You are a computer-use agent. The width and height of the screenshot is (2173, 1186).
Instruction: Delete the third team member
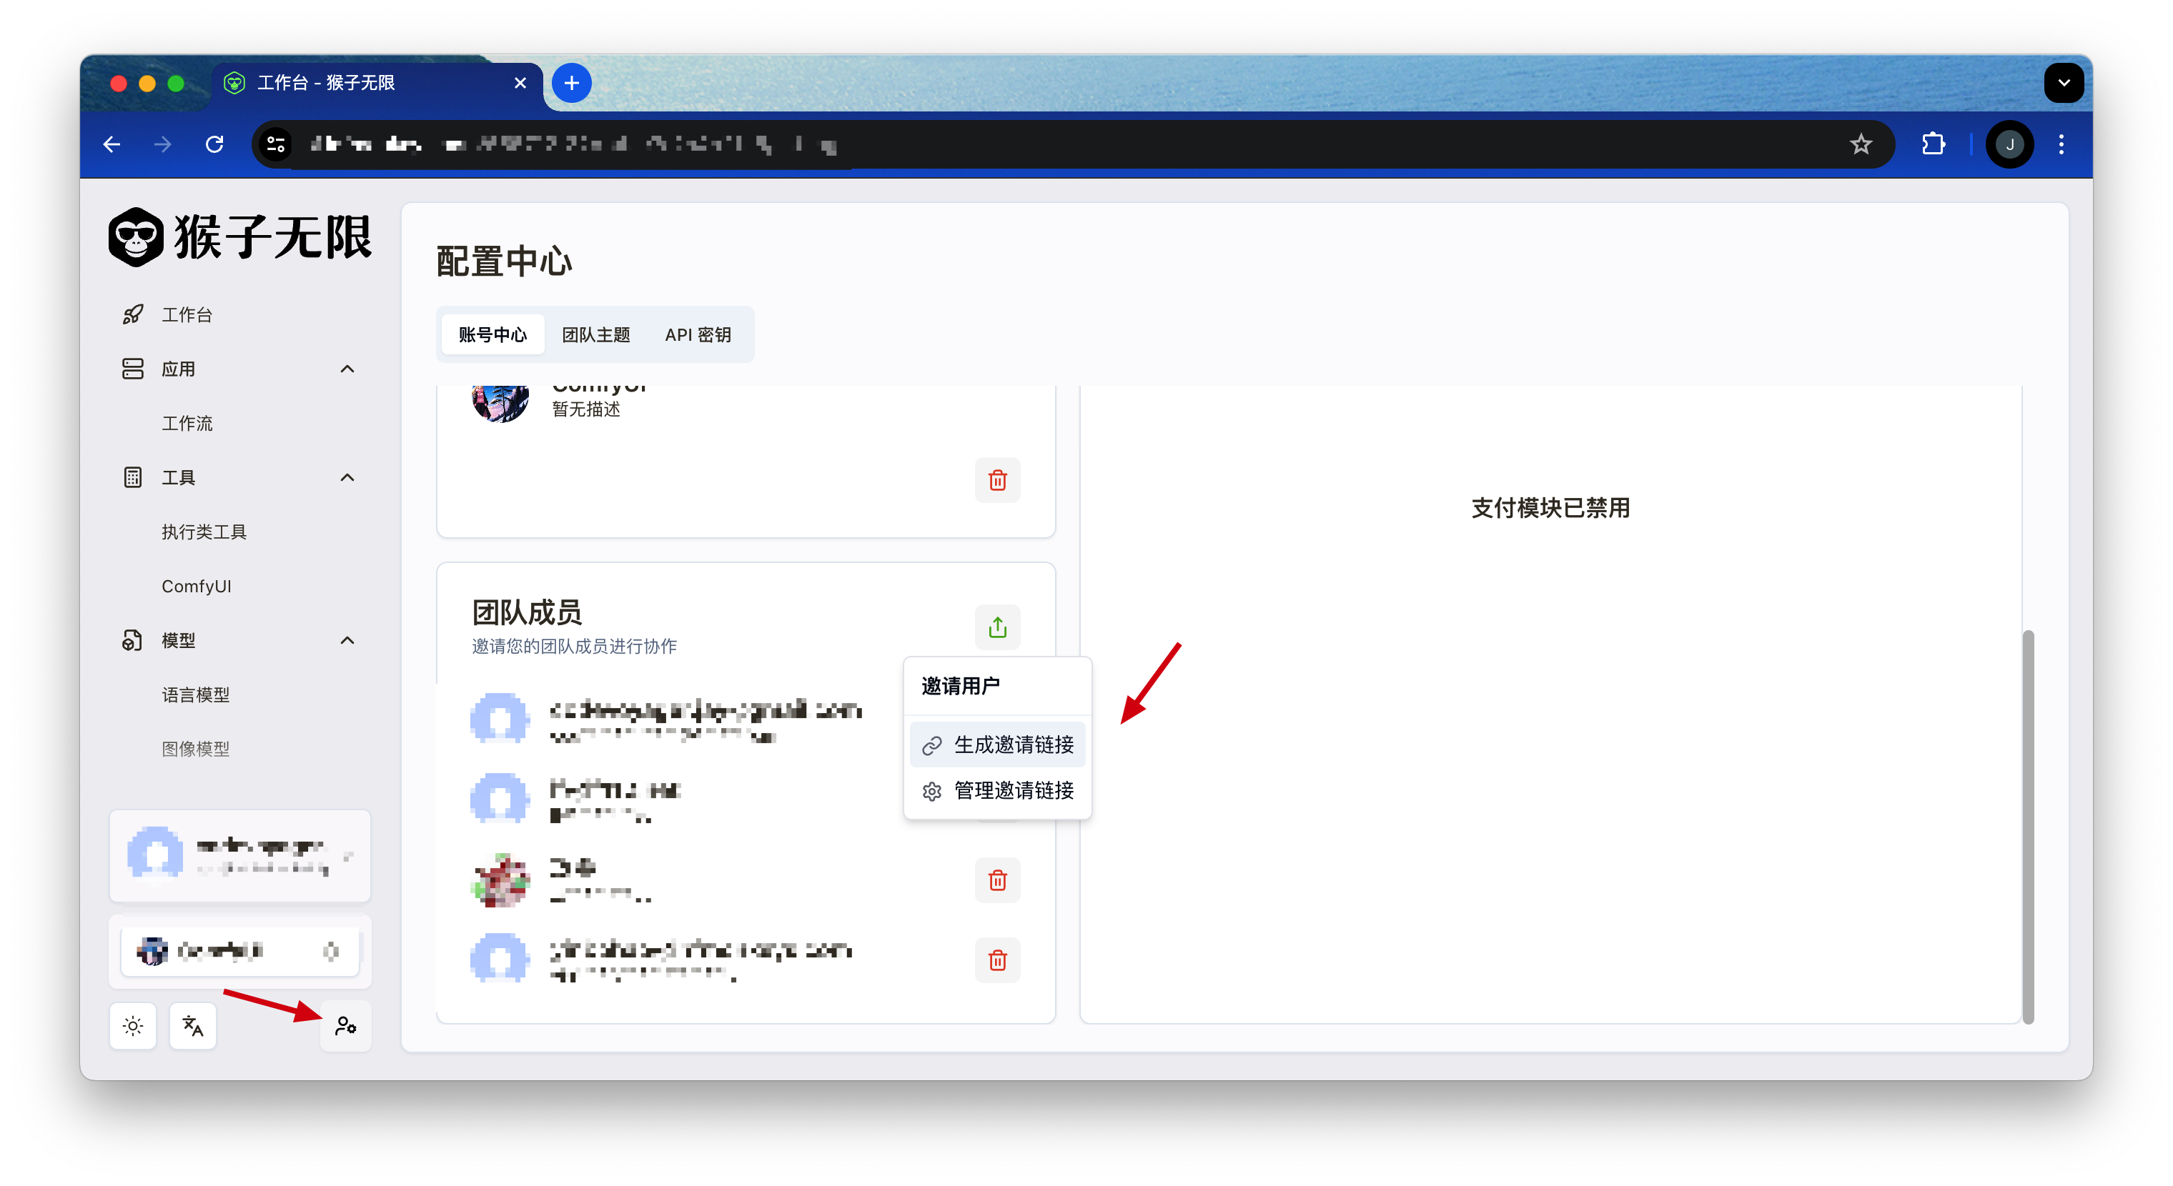point(998,880)
